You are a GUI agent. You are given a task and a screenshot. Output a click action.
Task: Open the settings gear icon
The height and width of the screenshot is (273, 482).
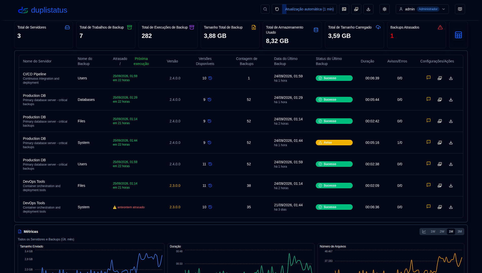[385, 9]
